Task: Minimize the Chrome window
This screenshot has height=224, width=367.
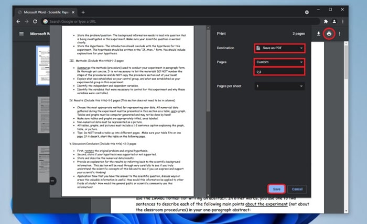Action: tap(318, 9)
